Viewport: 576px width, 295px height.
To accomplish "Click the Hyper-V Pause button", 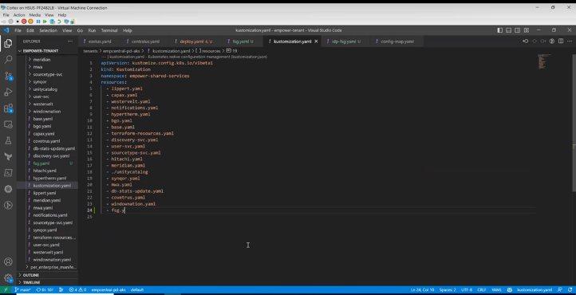I will pyautogui.click(x=38, y=22).
